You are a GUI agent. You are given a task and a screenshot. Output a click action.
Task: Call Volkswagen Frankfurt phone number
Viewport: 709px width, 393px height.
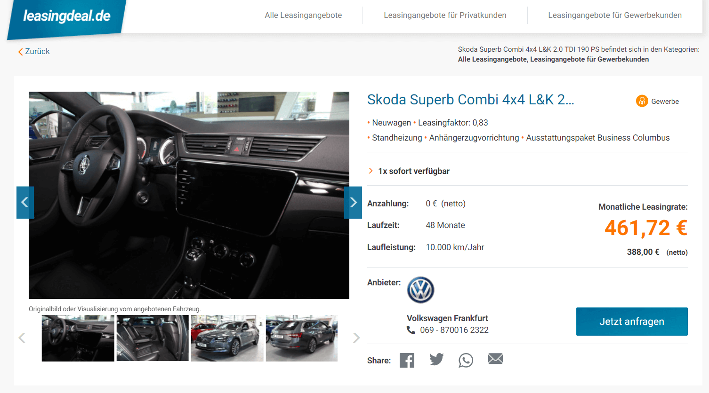point(454,330)
